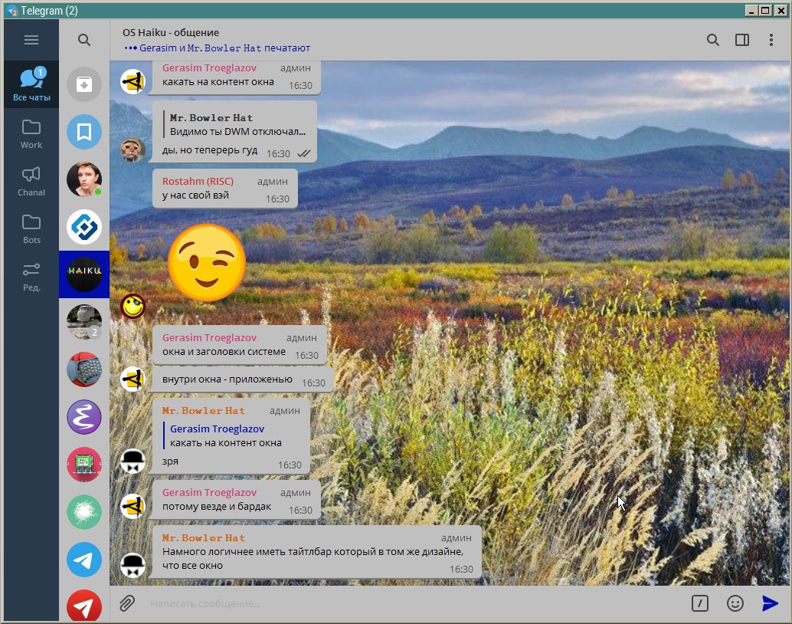Open the red Telegram logo chat

tap(84, 606)
